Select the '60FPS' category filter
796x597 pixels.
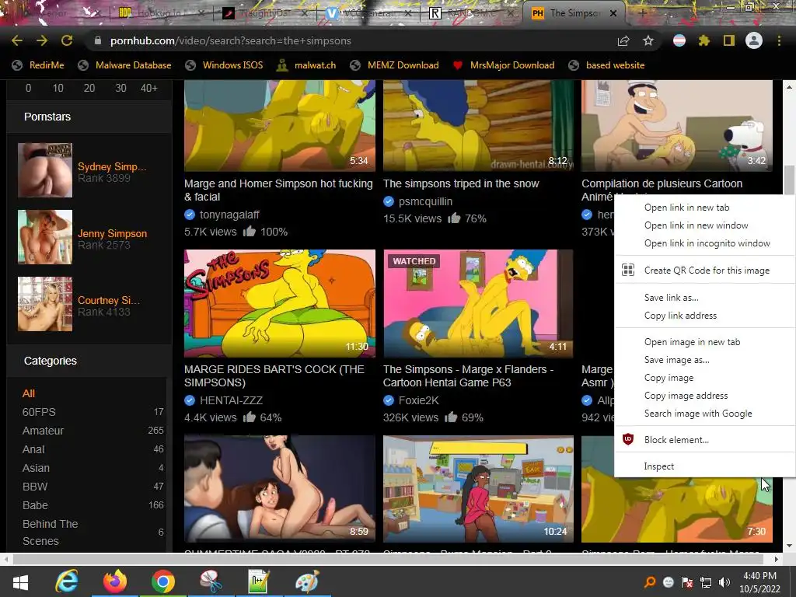click(x=39, y=412)
